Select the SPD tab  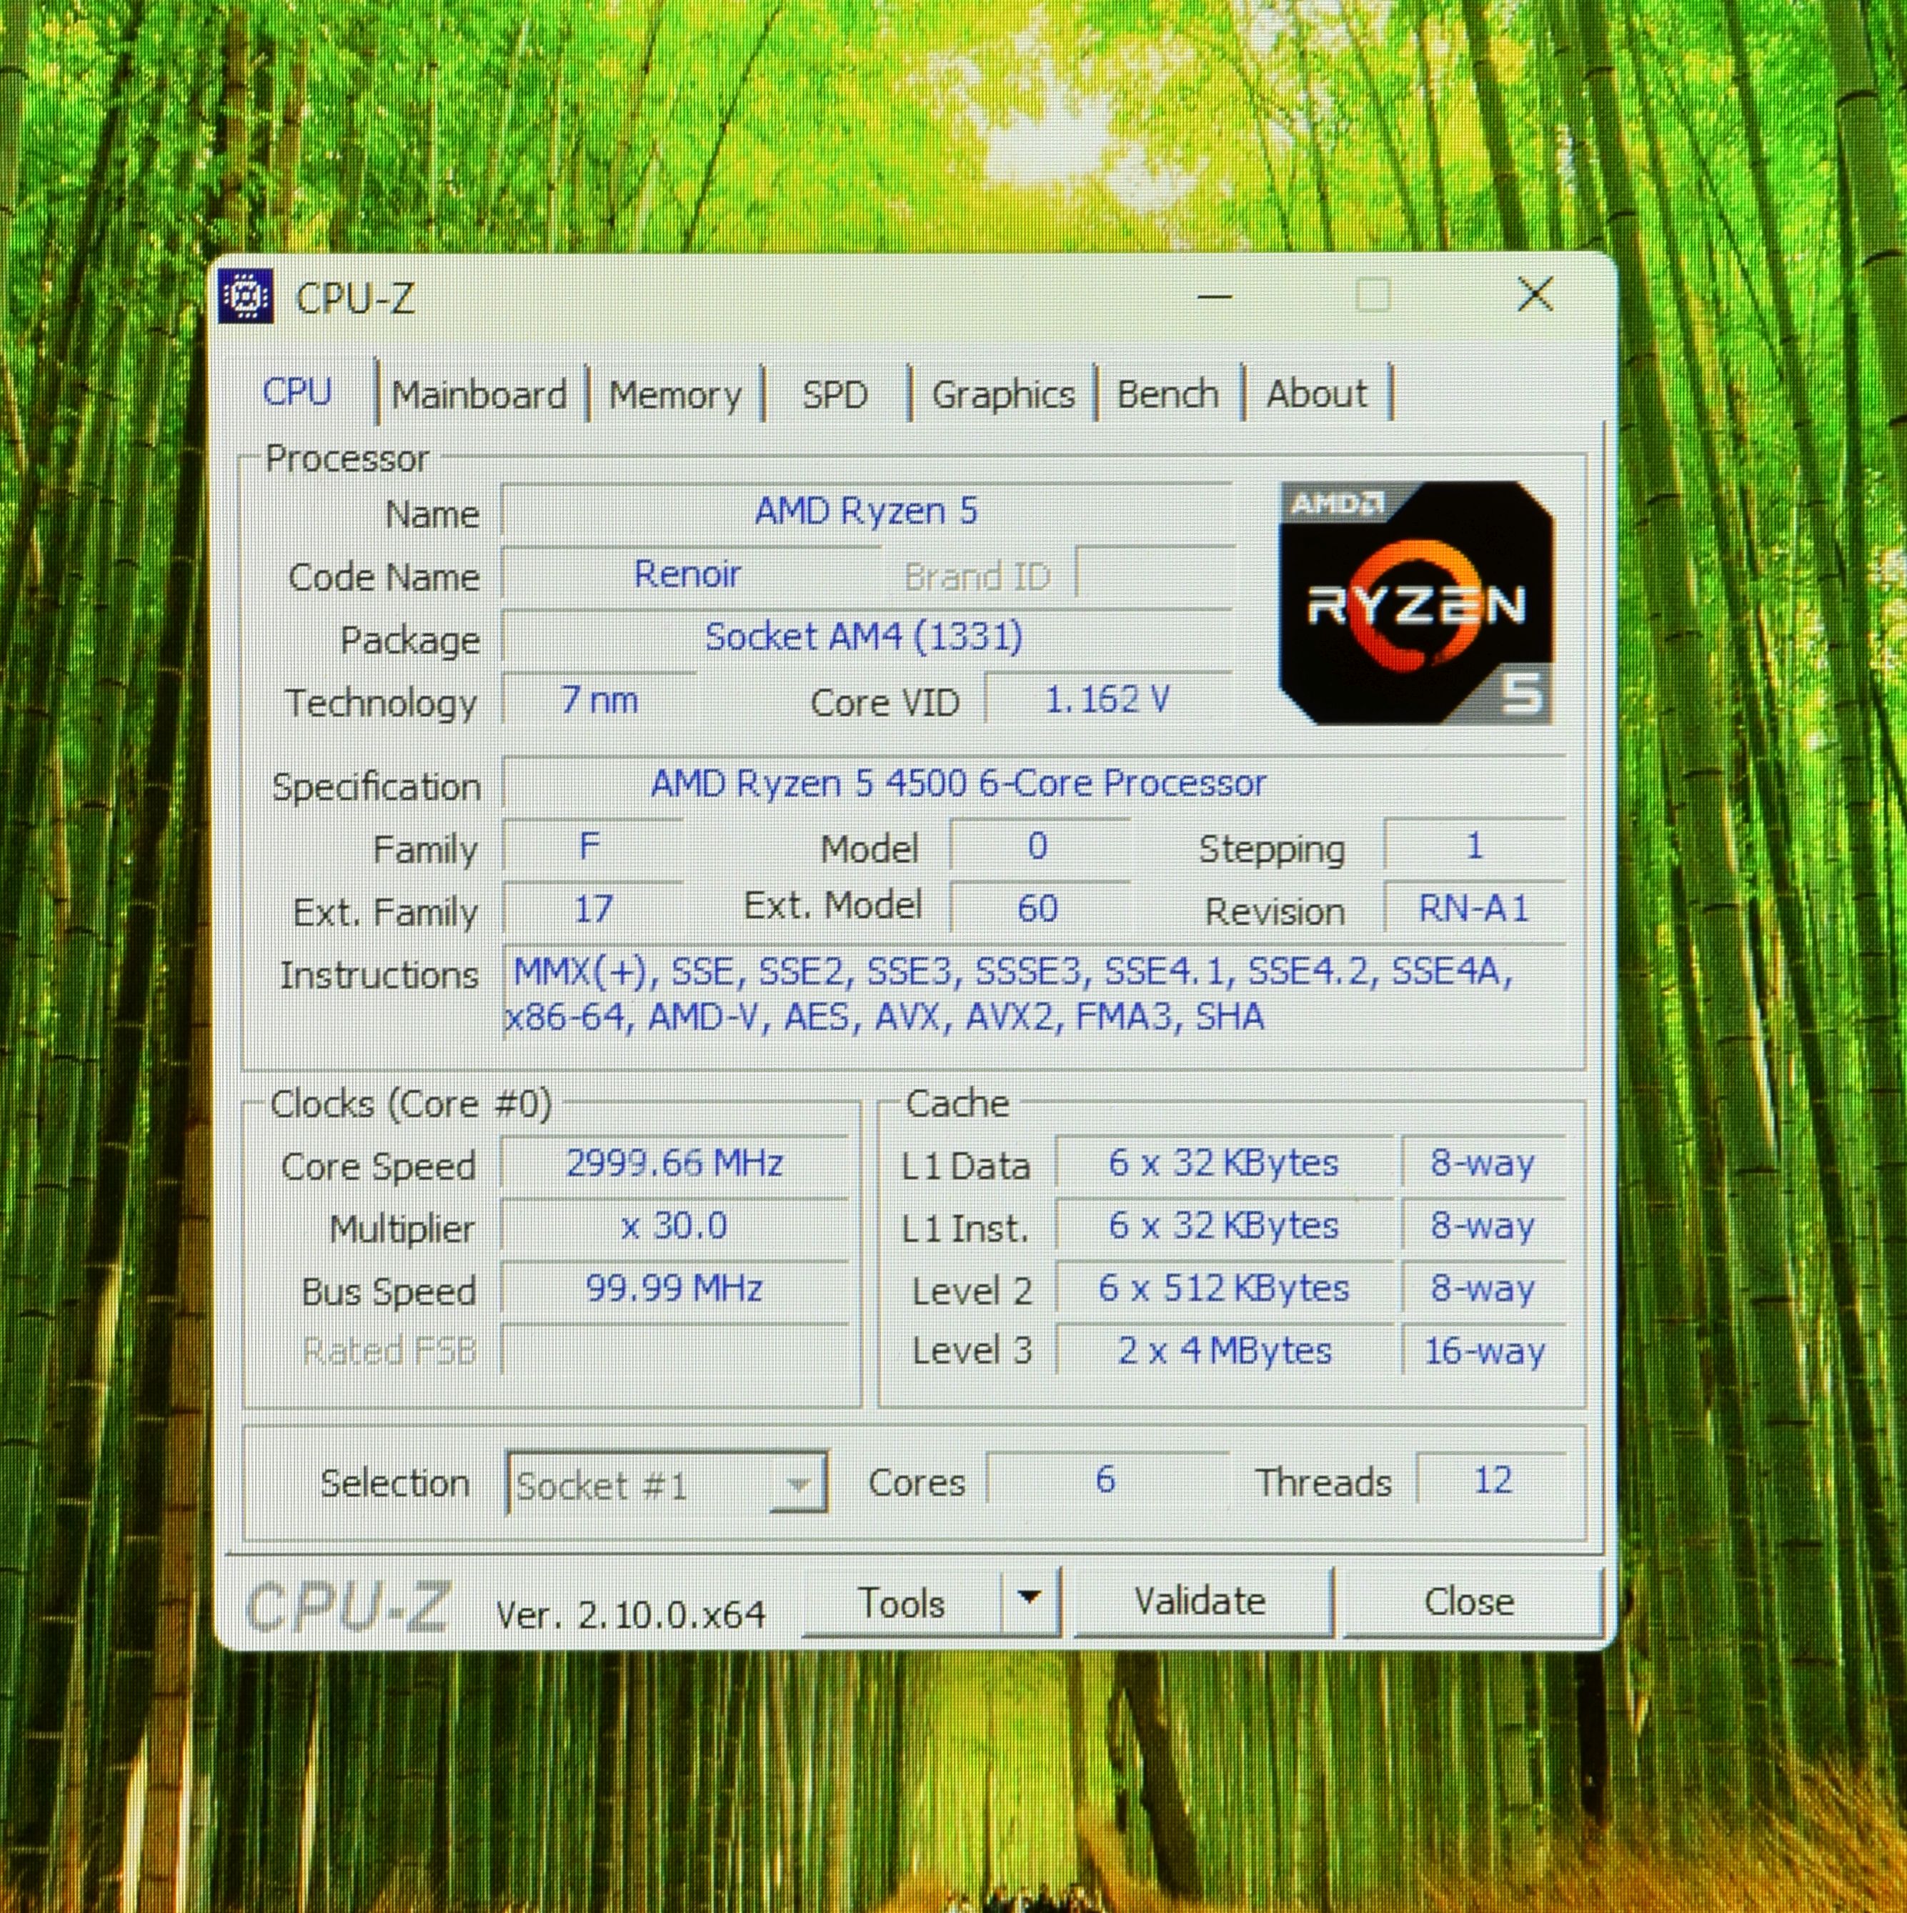coord(835,394)
